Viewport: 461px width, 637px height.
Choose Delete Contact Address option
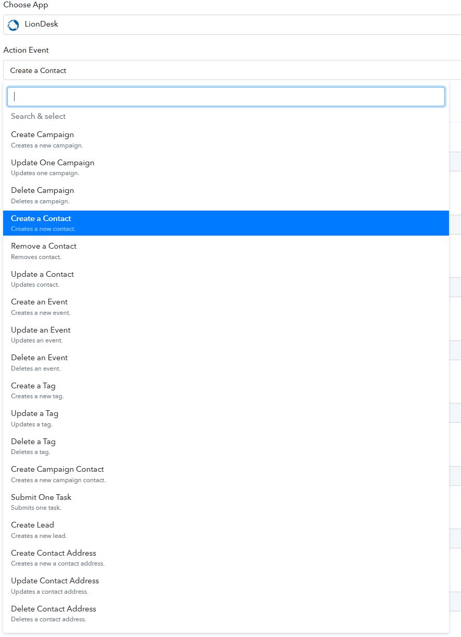coord(226,614)
